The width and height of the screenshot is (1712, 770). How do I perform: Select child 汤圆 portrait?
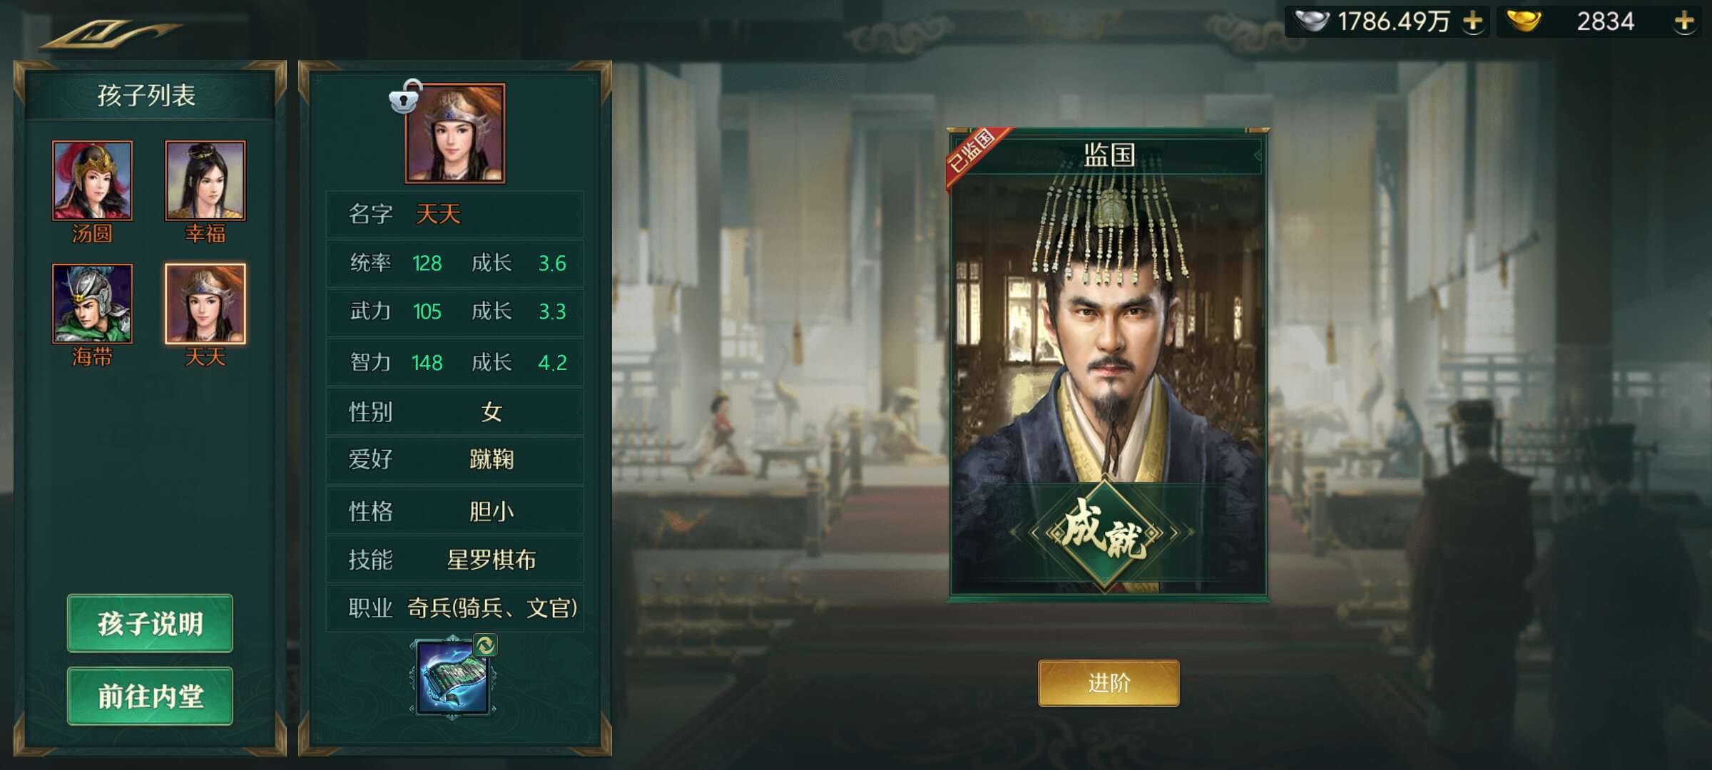[x=92, y=180]
